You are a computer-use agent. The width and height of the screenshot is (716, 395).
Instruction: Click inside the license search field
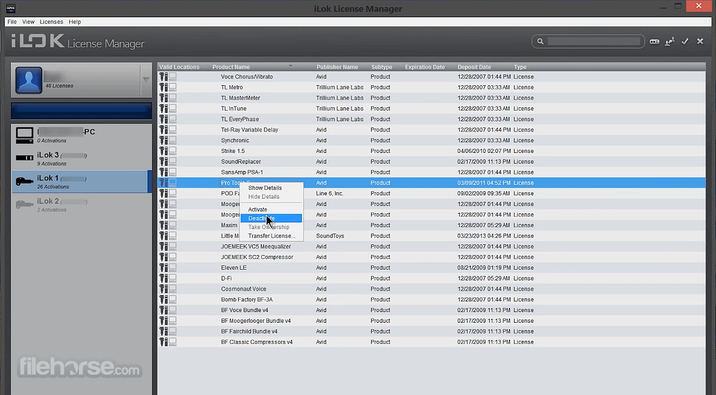click(x=594, y=41)
